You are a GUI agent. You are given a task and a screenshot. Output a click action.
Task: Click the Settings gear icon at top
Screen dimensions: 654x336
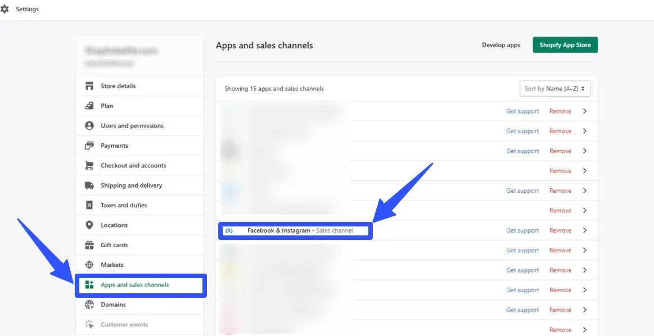coord(5,10)
